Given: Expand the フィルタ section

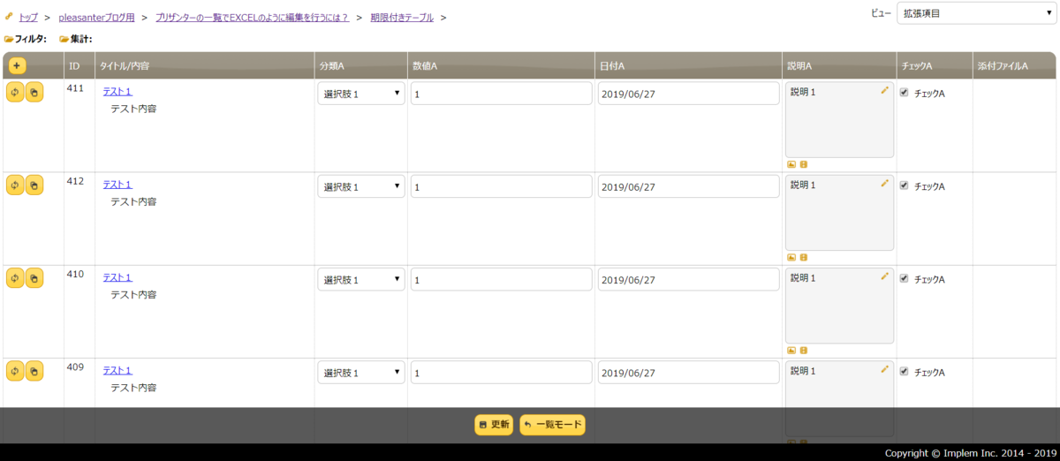Looking at the screenshot, I should (x=26, y=39).
